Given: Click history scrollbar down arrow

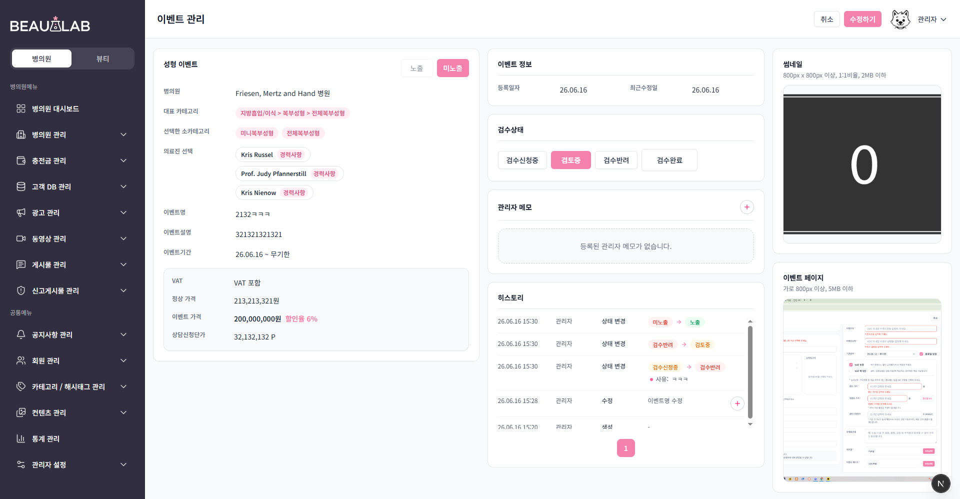Looking at the screenshot, I should (x=750, y=424).
